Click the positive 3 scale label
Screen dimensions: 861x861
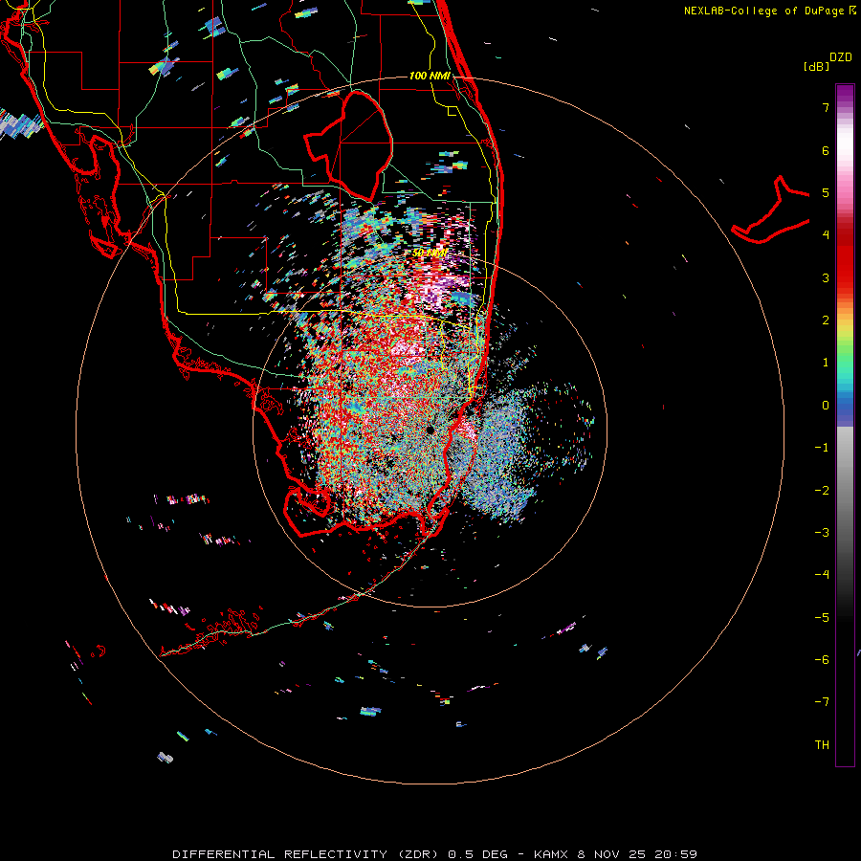coord(826,277)
